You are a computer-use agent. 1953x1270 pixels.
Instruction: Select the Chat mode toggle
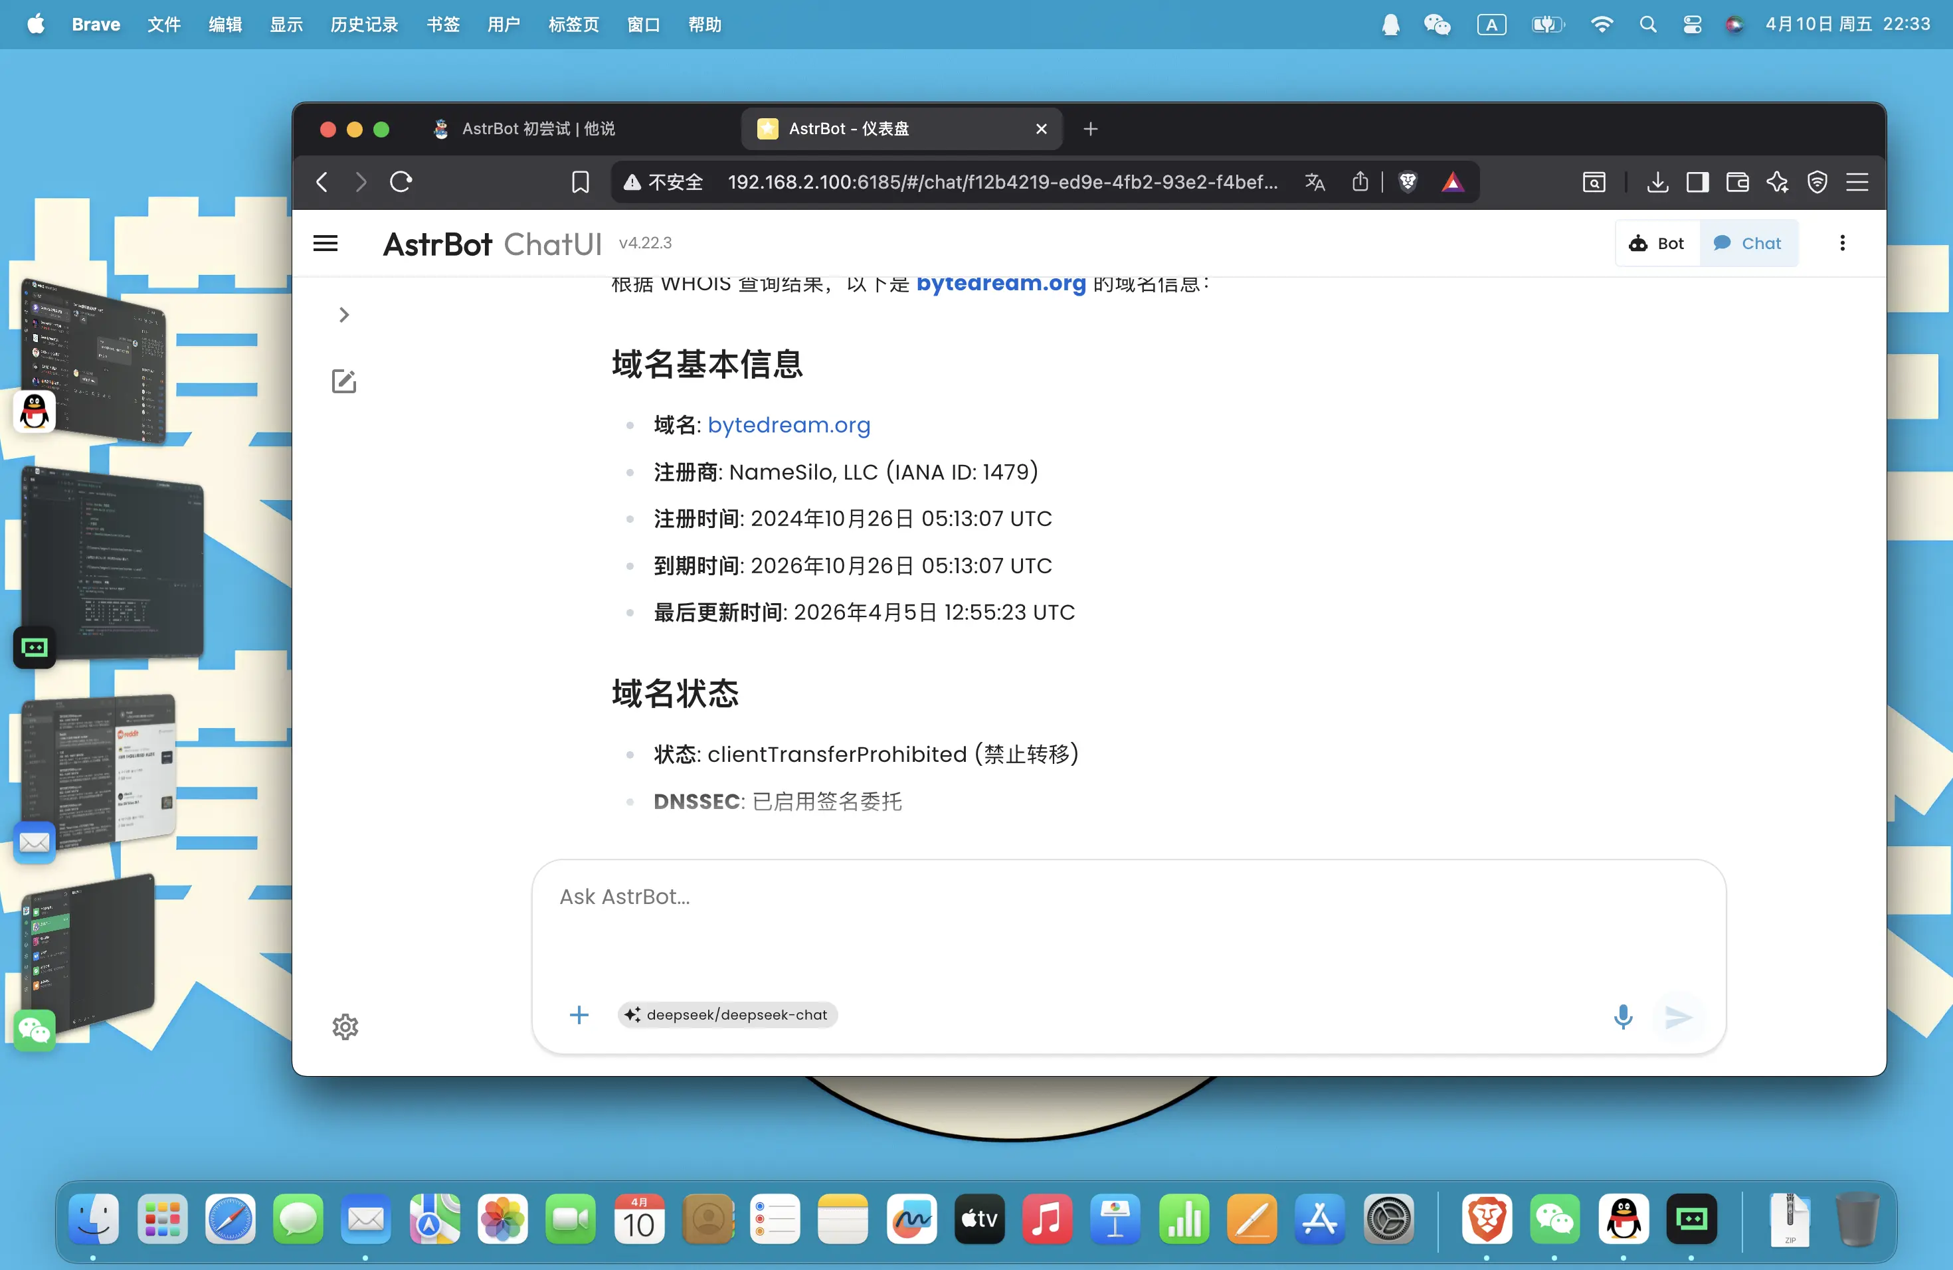pos(1748,243)
